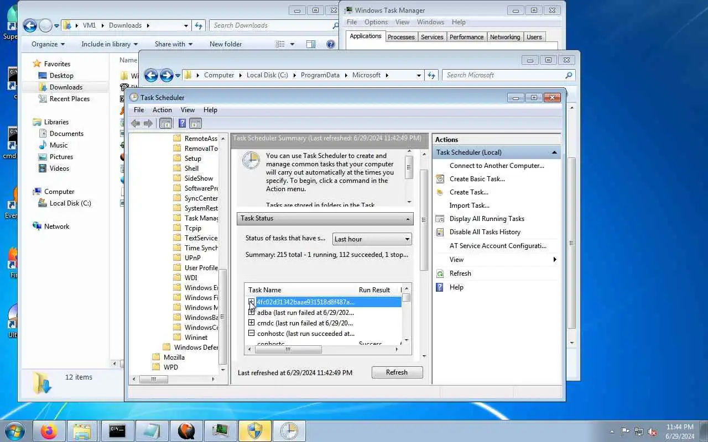Switch to the shield-icon taskbar program
Screen dimensions: 708x442
tap(254, 431)
